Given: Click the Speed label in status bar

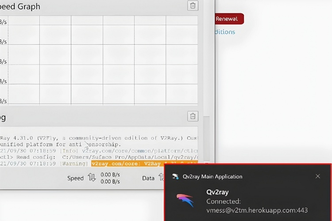Looking at the screenshot, I should point(75,178).
